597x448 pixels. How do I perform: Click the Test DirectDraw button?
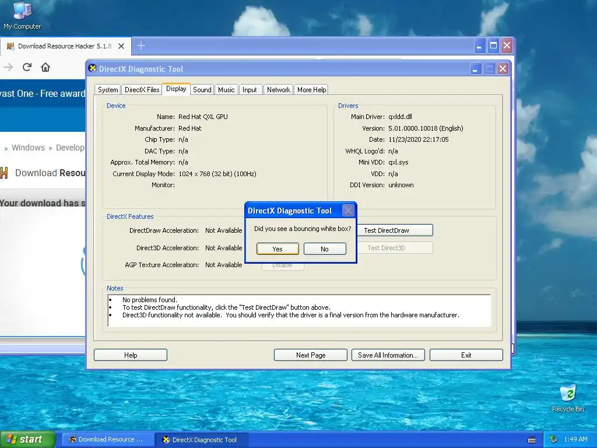[395, 230]
